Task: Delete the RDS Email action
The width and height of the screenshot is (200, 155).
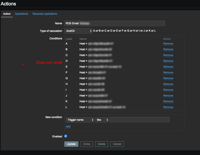Action: coord(102,144)
